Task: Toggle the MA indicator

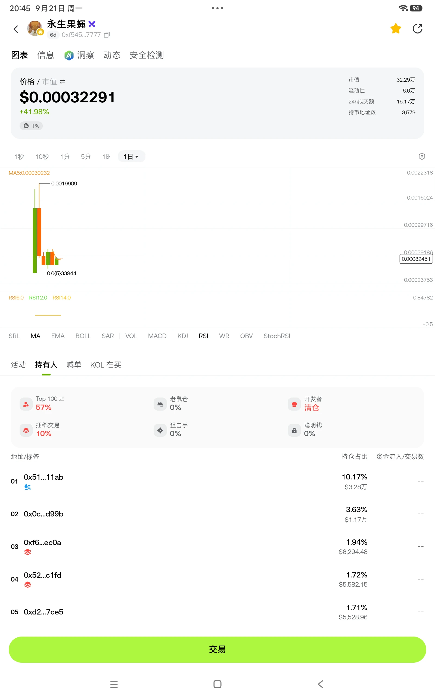Action: coord(35,336)
